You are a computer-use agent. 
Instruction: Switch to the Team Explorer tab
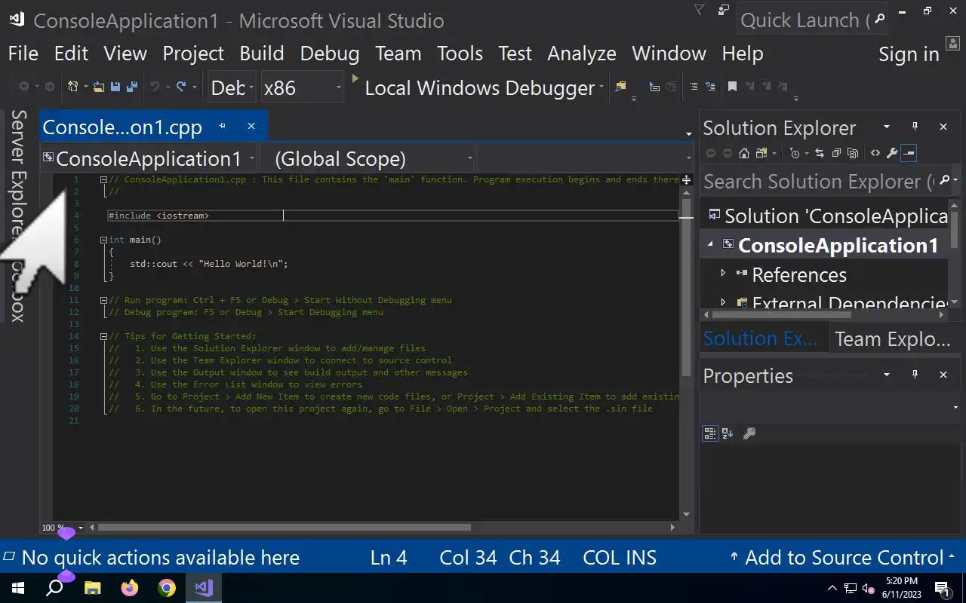(x=893, y=339)
